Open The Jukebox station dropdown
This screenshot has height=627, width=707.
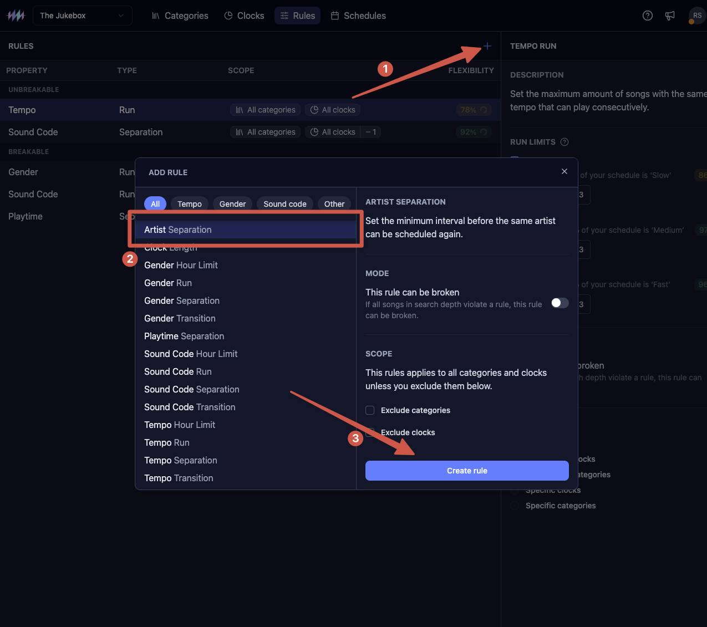point(82,16)
